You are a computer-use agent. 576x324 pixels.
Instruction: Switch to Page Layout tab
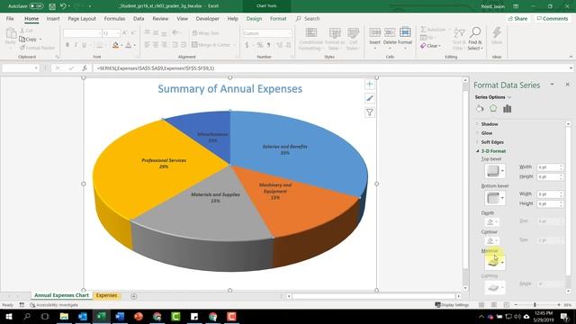pyautogui.click(x=82, y=18)
